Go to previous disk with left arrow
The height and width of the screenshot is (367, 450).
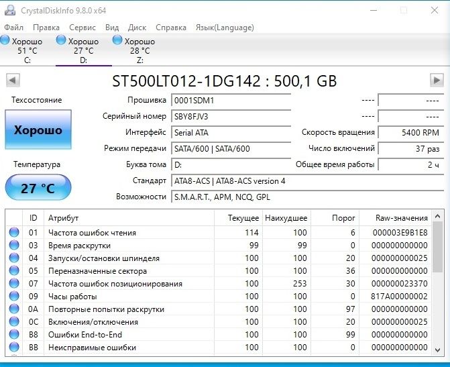click(13, 80)
